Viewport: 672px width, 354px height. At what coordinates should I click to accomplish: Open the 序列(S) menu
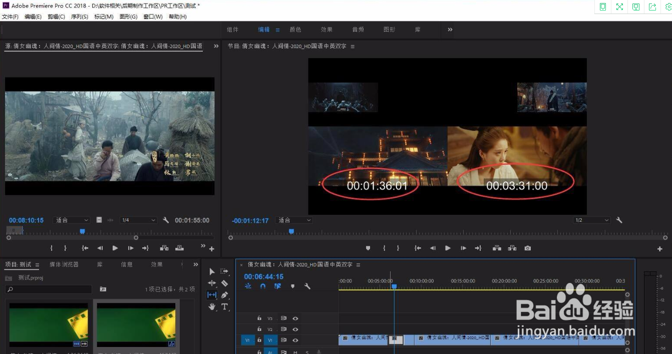pos(80,17)
